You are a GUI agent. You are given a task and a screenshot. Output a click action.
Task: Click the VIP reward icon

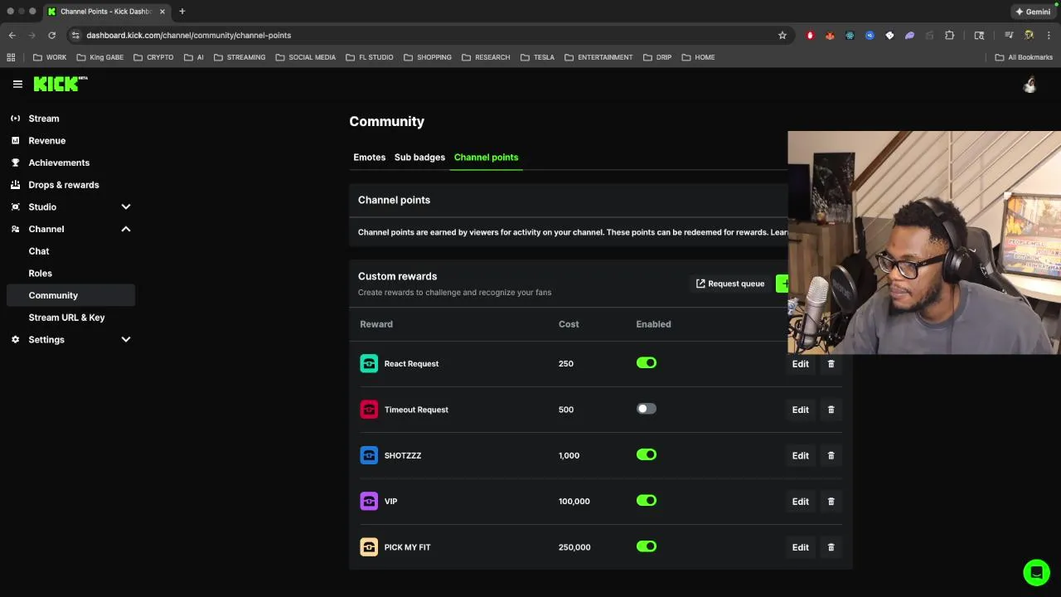[369, 502]
